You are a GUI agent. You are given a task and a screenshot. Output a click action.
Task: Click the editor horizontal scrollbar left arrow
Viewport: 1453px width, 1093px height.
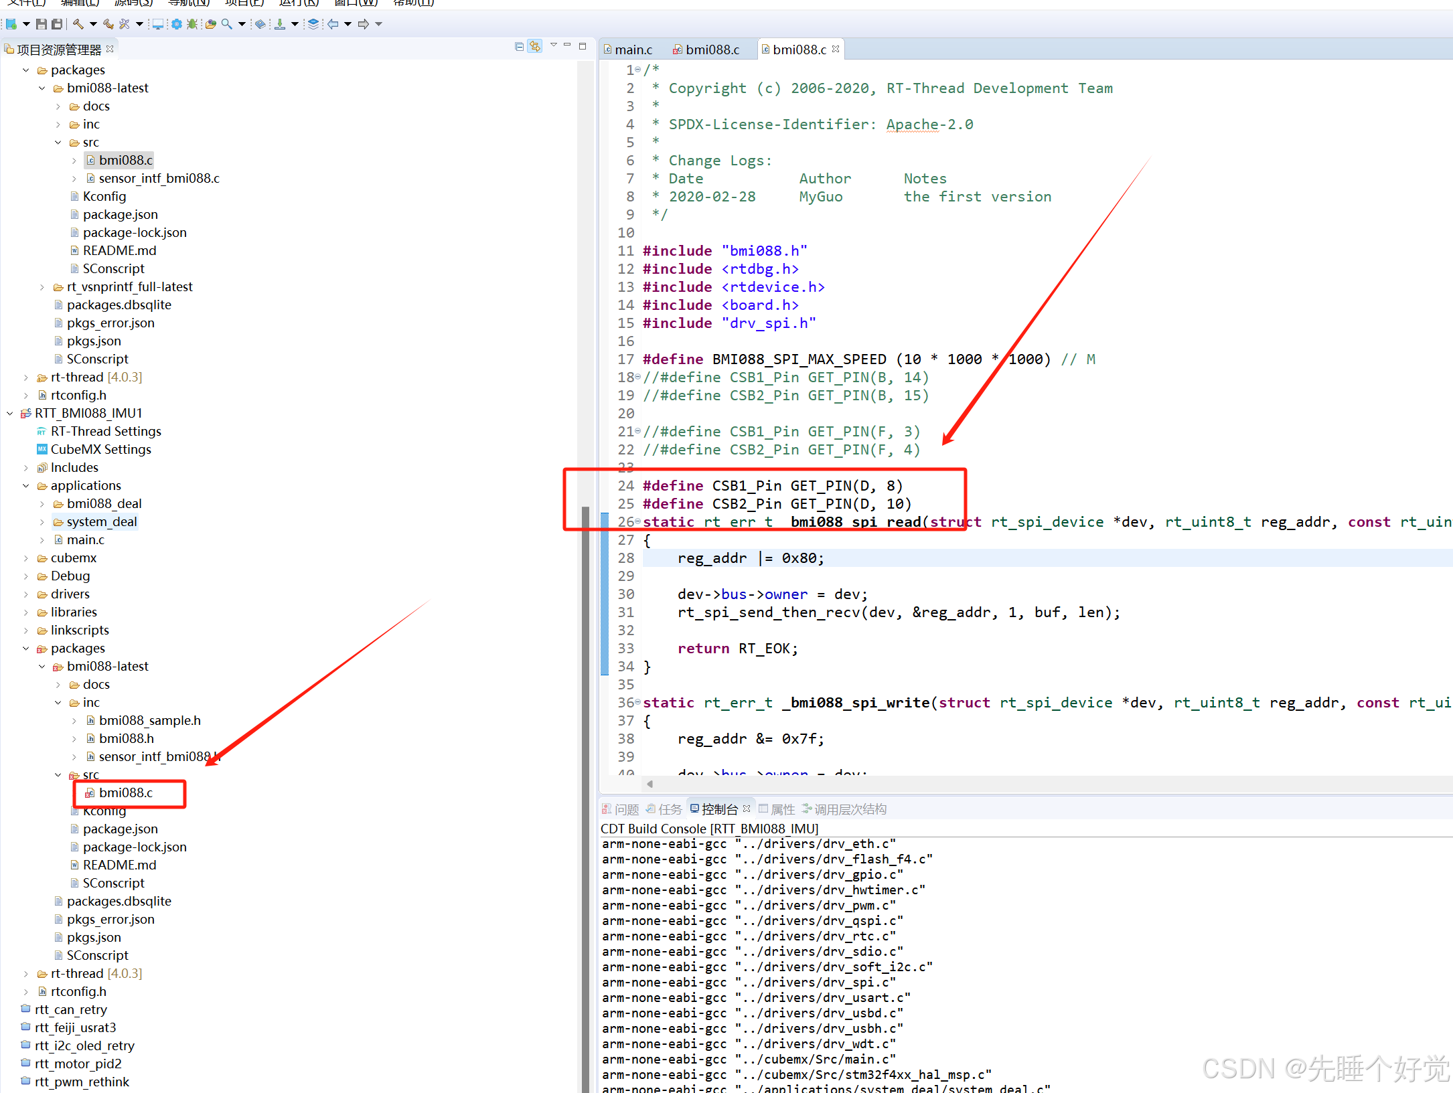[x=649, y=784]
